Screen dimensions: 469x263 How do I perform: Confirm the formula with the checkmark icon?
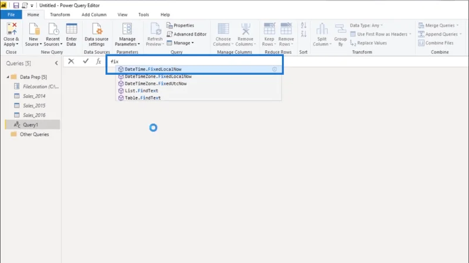coord(86,61)
